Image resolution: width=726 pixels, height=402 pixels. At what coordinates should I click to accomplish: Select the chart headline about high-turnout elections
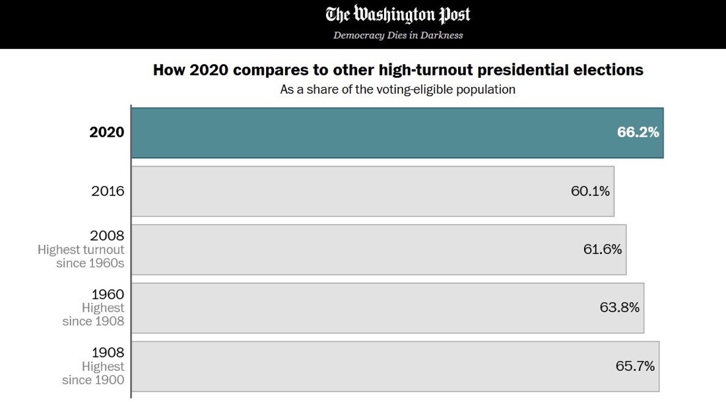pos(398,69)
